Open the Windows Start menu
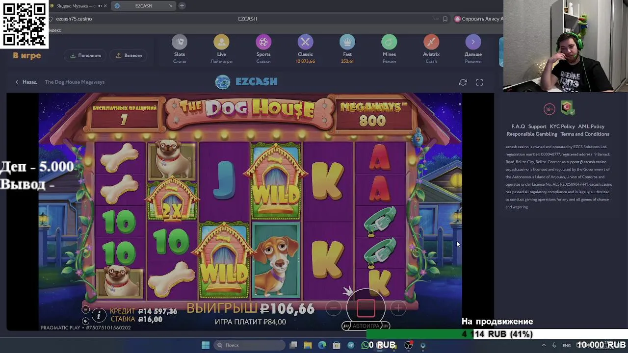The height and width of the screenshot is (353, 628). point(206,345)
